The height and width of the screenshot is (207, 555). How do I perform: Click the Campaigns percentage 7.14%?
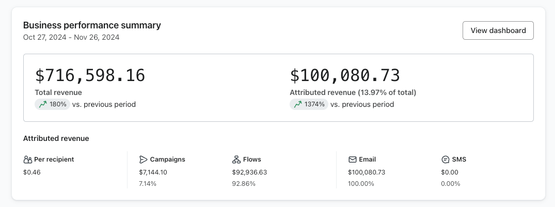coord(148,184)
